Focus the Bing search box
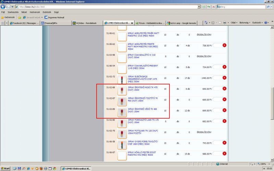Screen dimensions: 274x171 pyautogui.click(x=241, y=7)
